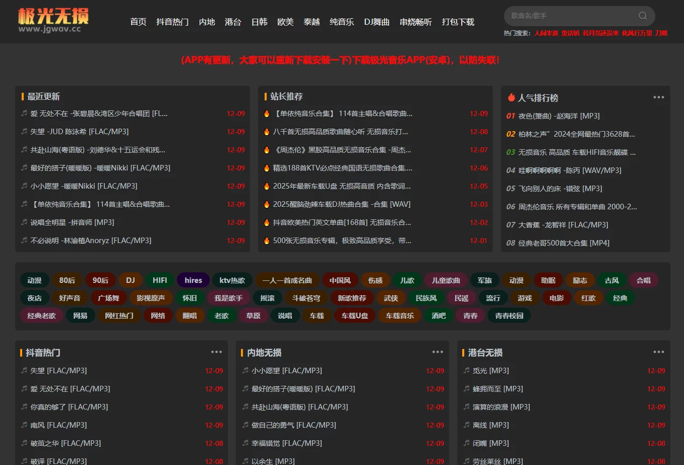This screenshot has width=684, height=465.
Task: Go to the 打包下载 navigation item
Action: (x=458, y=22)
